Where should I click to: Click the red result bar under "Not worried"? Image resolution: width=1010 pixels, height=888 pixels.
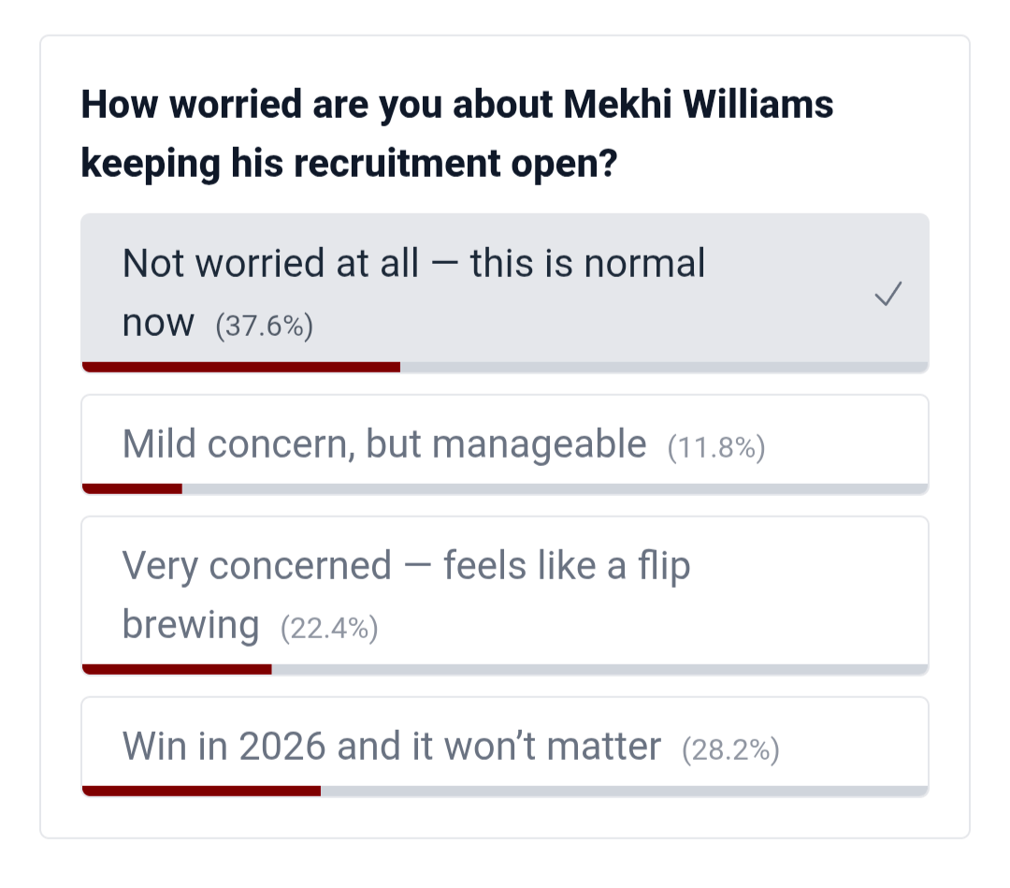[241, 366]
